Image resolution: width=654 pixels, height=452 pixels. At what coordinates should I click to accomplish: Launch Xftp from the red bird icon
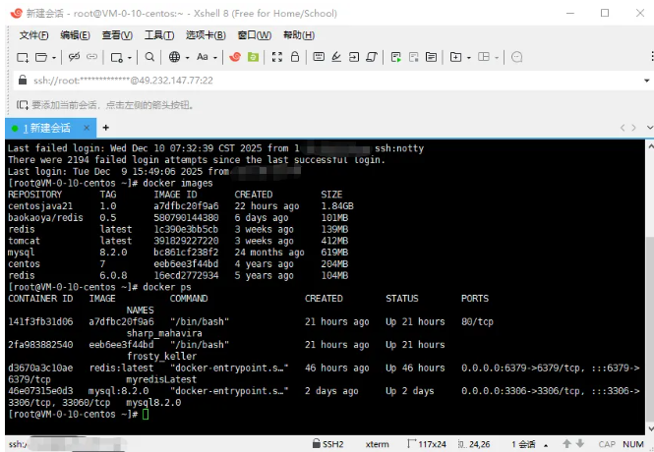(235, 57)
